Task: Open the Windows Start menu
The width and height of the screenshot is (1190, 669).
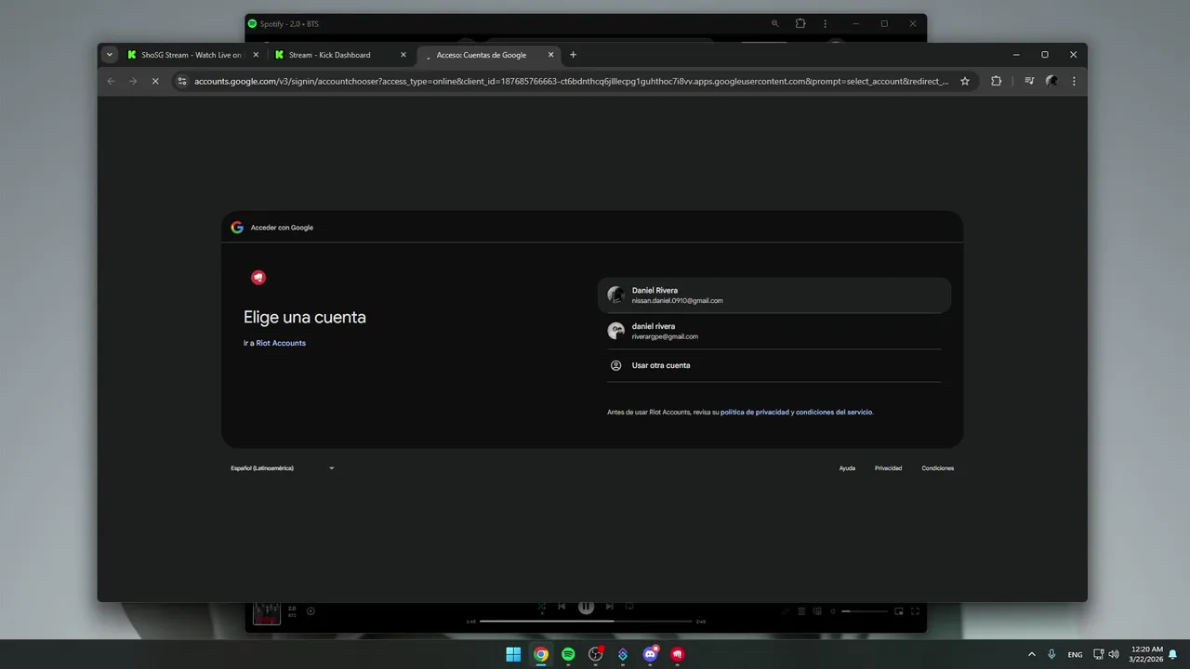Action: 513,654
